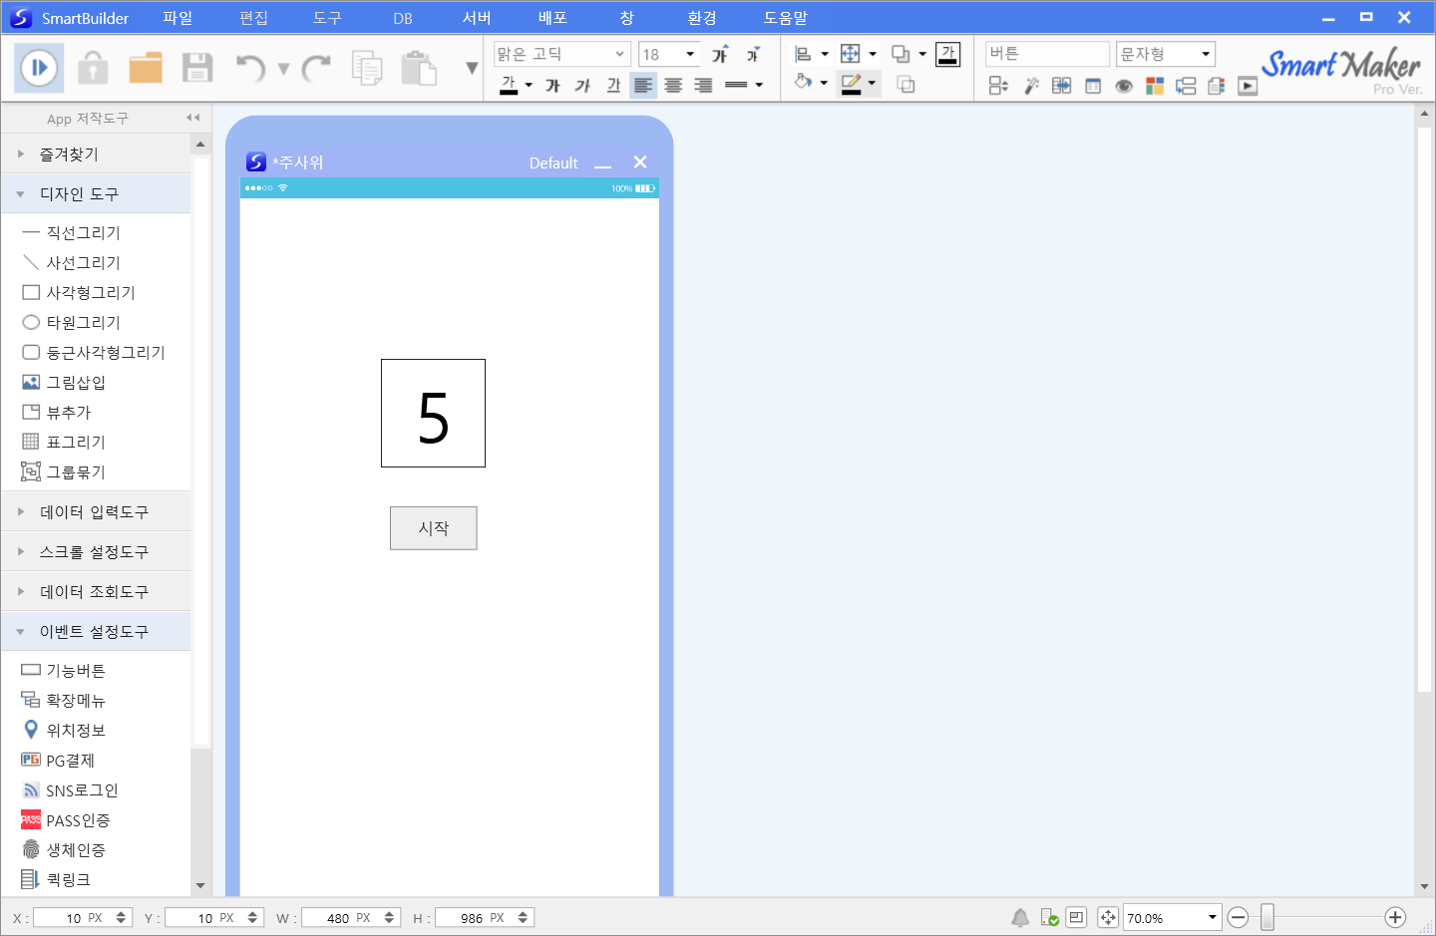The height and width of the screenshot is (936, 1436).
Task: Click the 버튼 object name field
Action: click(x=1047, y=54)
